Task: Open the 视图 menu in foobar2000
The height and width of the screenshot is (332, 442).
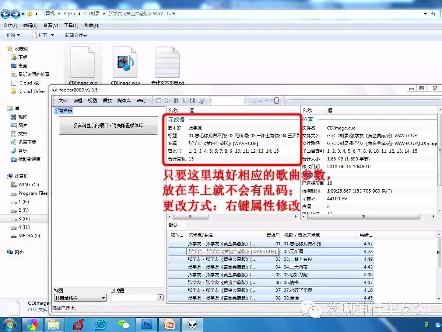Action: [x=92, y=101]
